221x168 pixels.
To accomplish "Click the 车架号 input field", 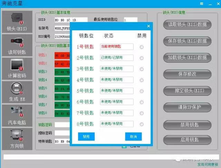I will (x=62, y=28).
